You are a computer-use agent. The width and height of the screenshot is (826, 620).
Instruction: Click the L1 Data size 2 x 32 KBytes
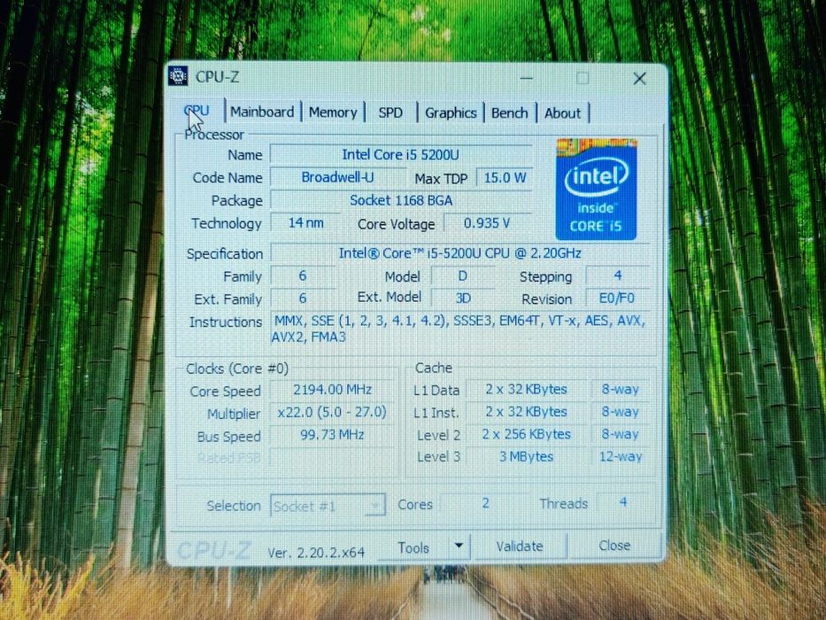[x=526, y=390]
